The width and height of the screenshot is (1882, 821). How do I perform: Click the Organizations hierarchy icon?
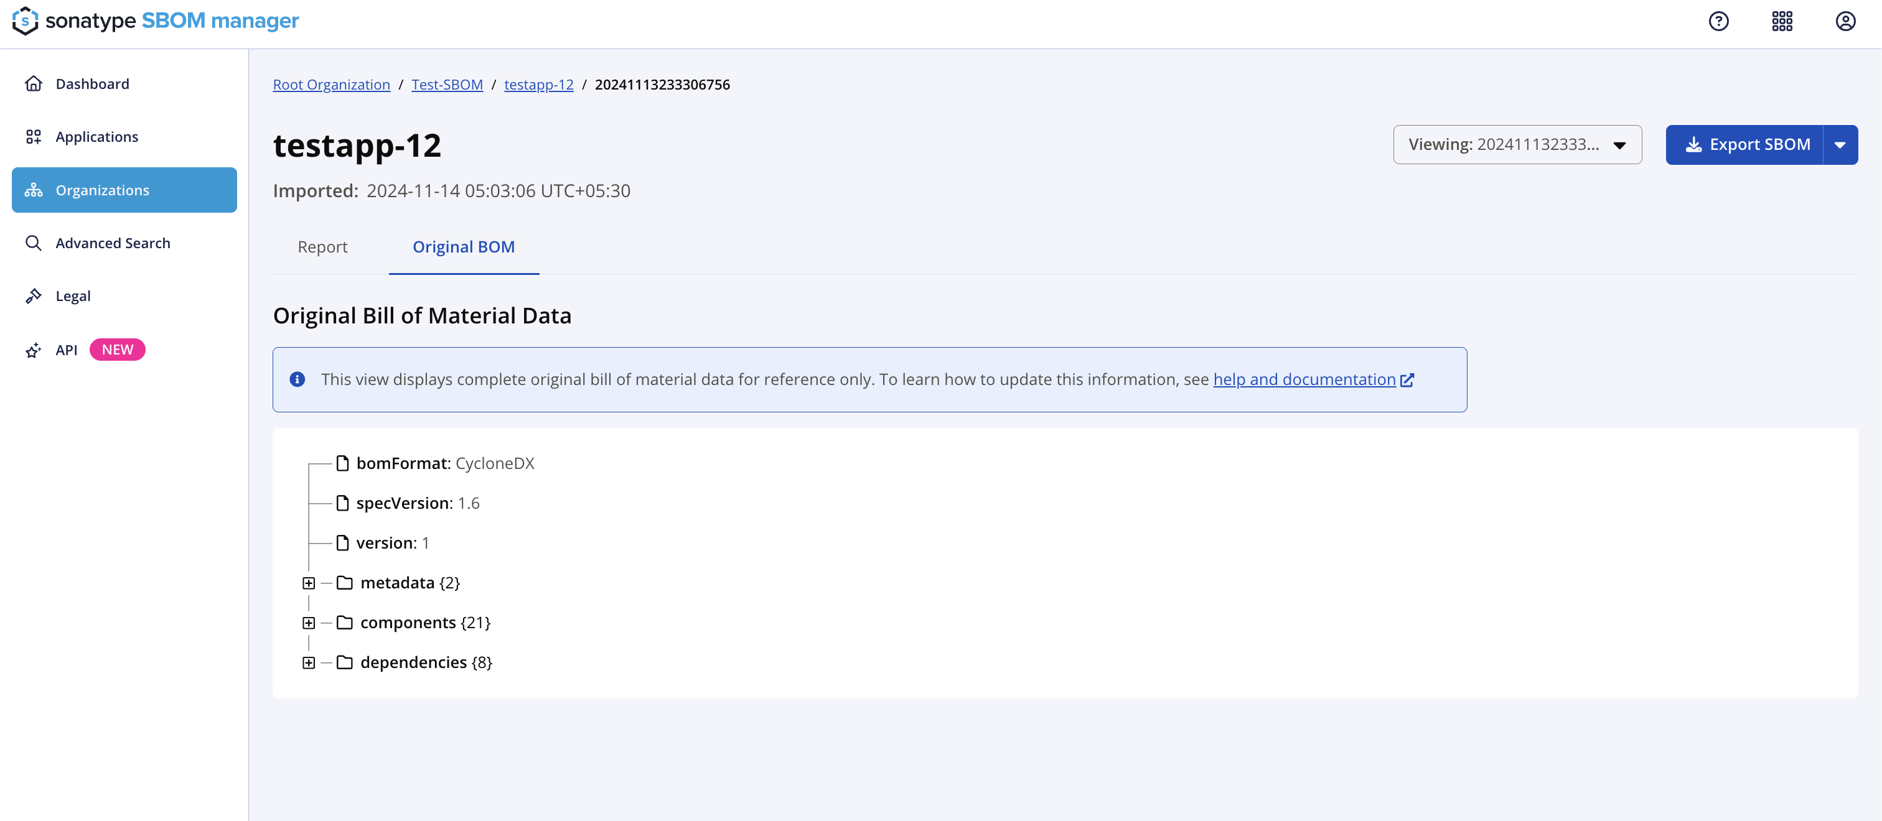(x=34, y=190)
